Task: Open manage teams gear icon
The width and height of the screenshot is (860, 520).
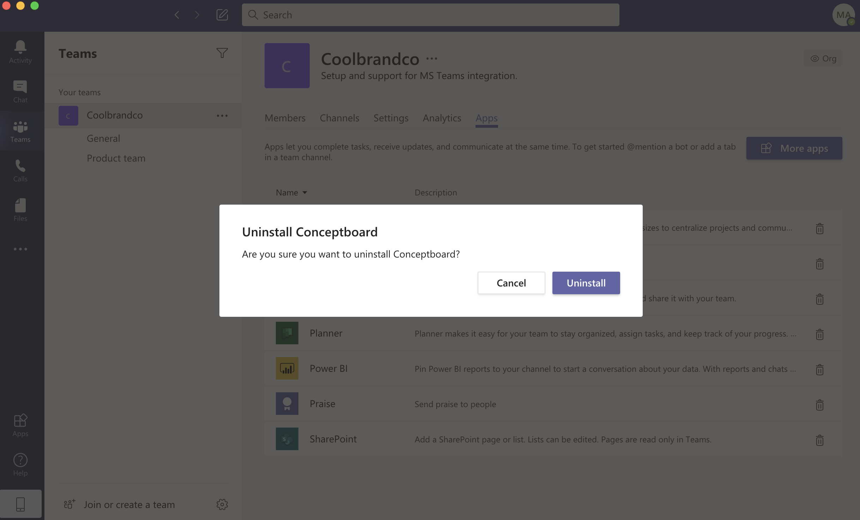Action: tap(222, 504)
